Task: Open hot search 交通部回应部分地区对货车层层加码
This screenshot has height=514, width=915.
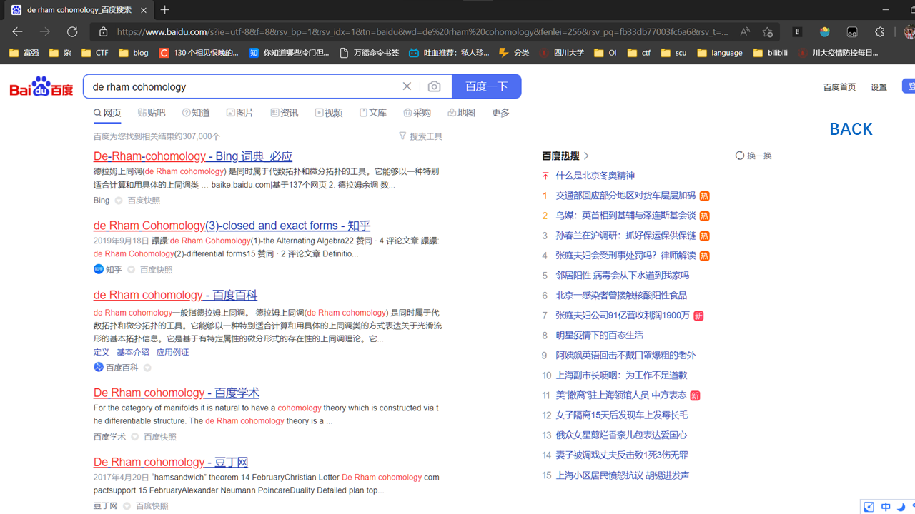Action: (625, 196)
